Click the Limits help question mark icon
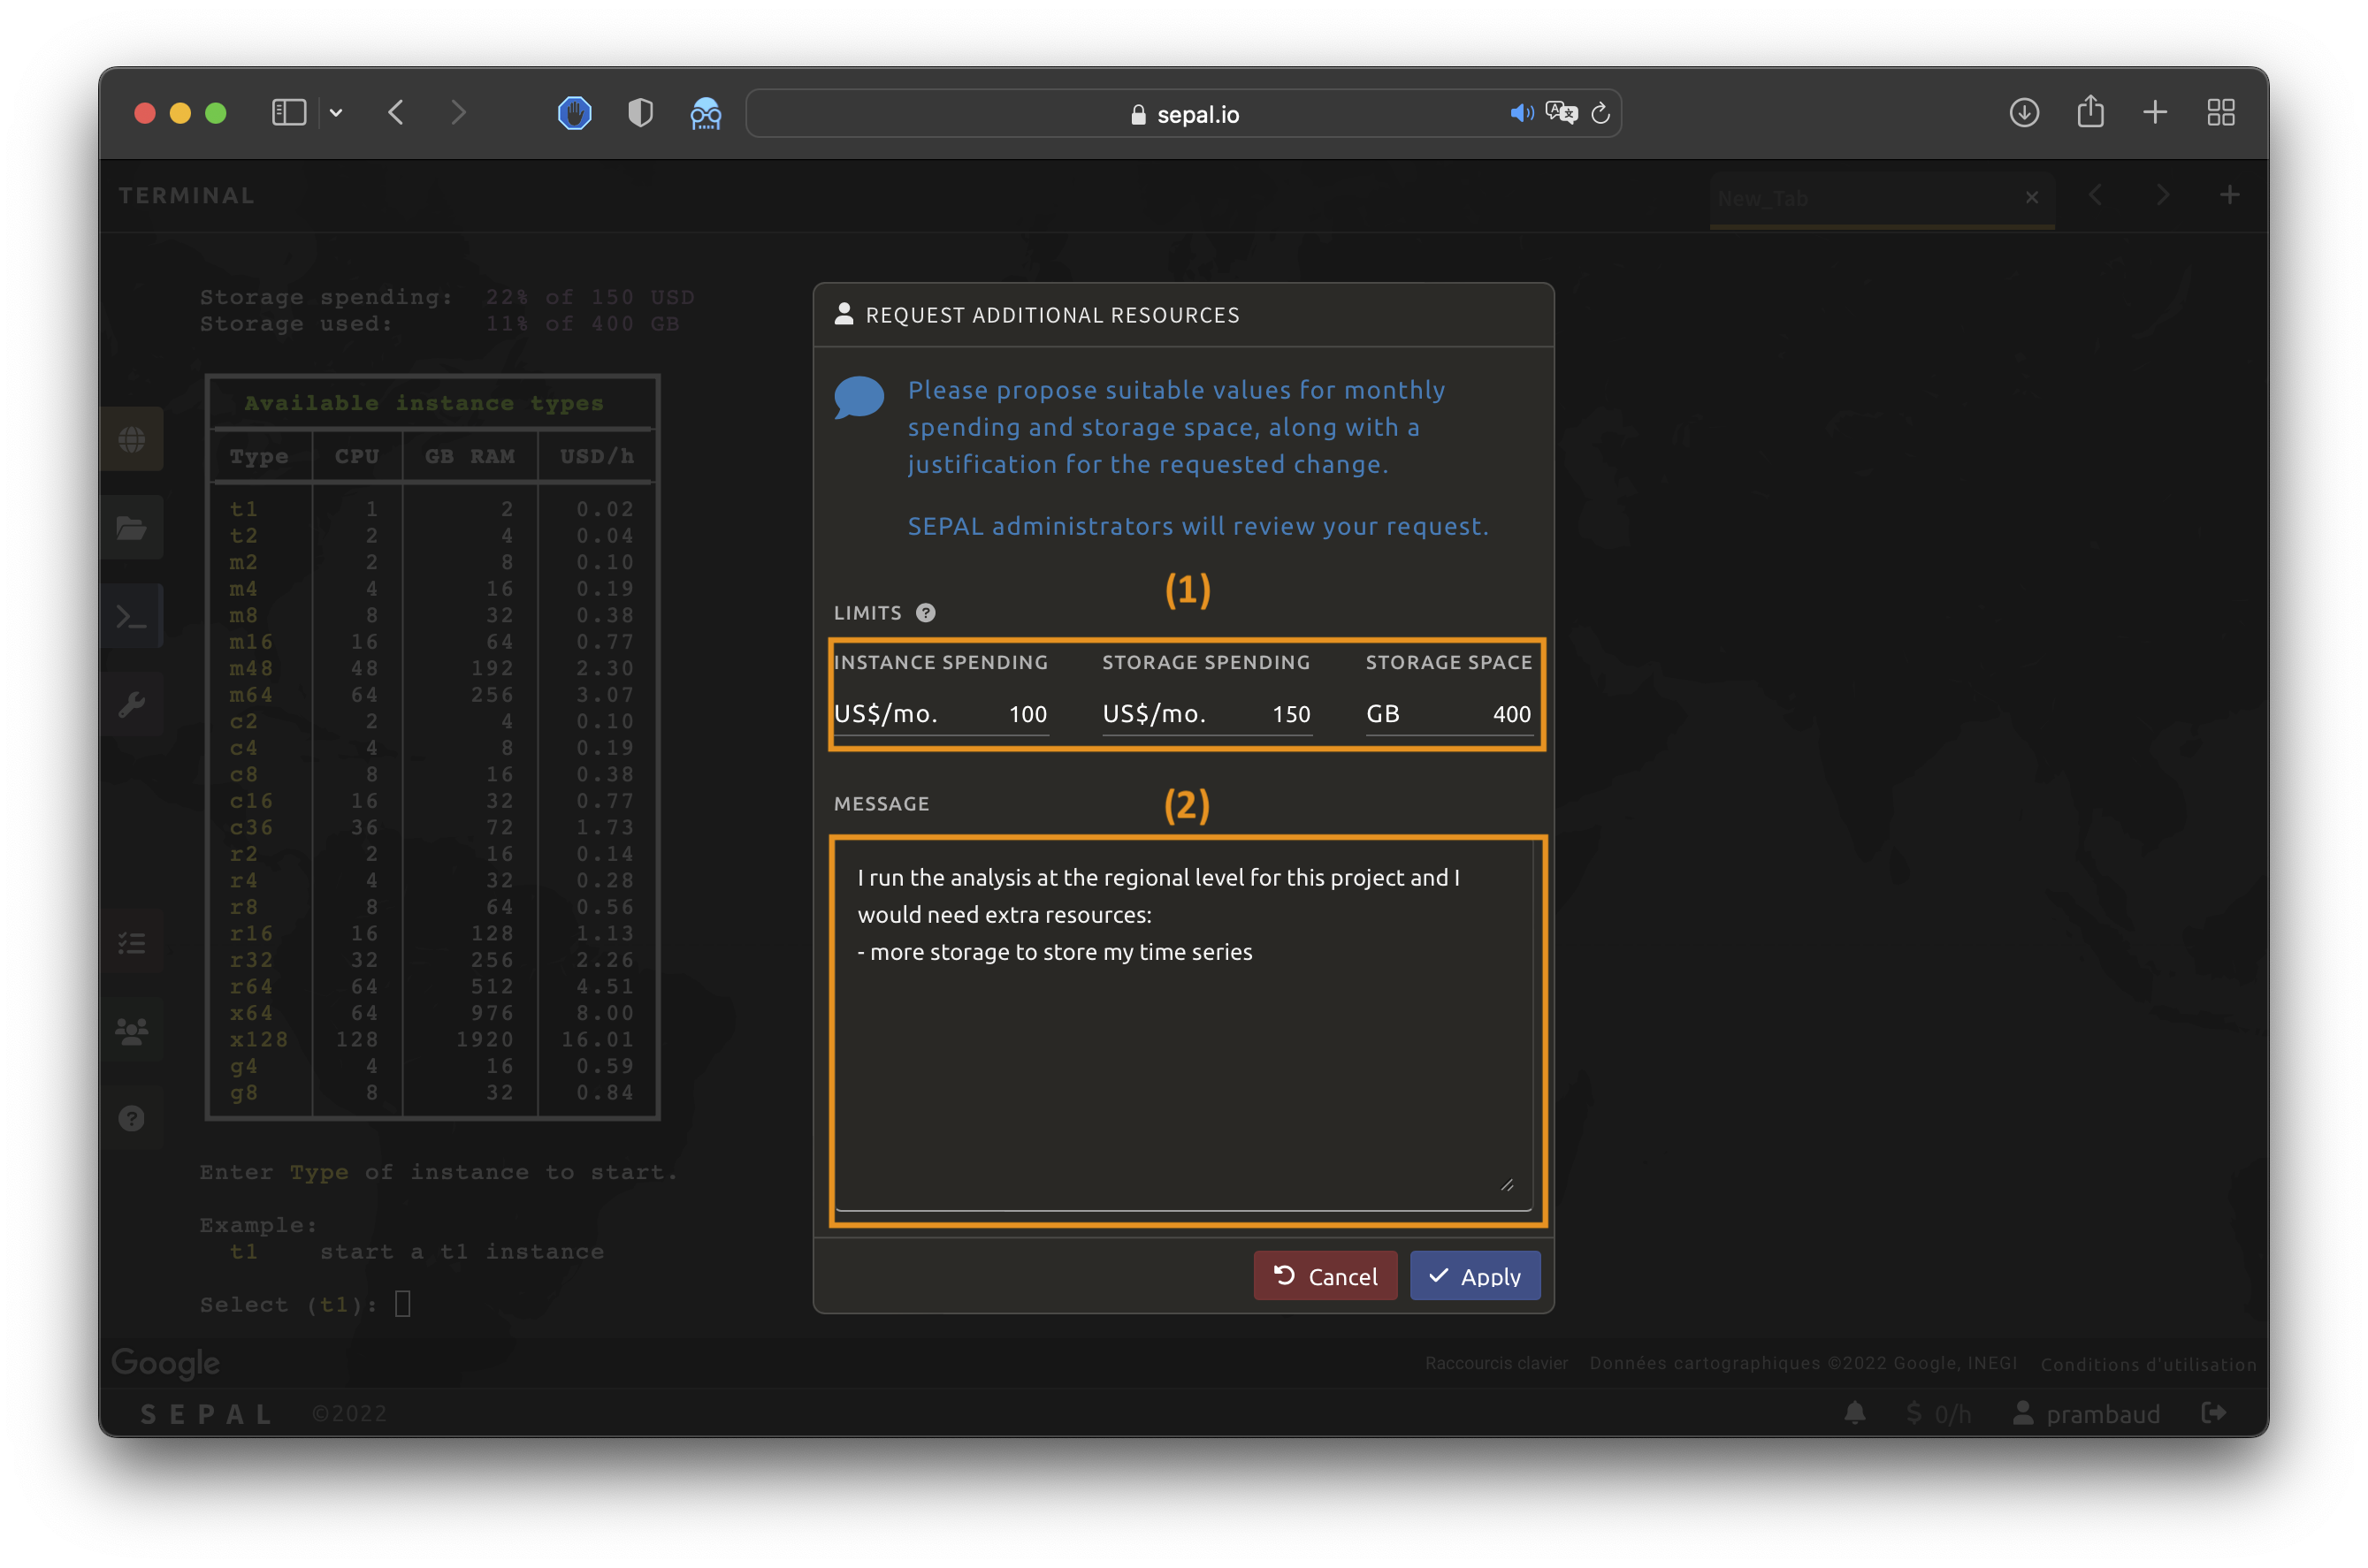Viewport: 2368px width, 1568px height. pyautogui.click(x=926, y=613)
